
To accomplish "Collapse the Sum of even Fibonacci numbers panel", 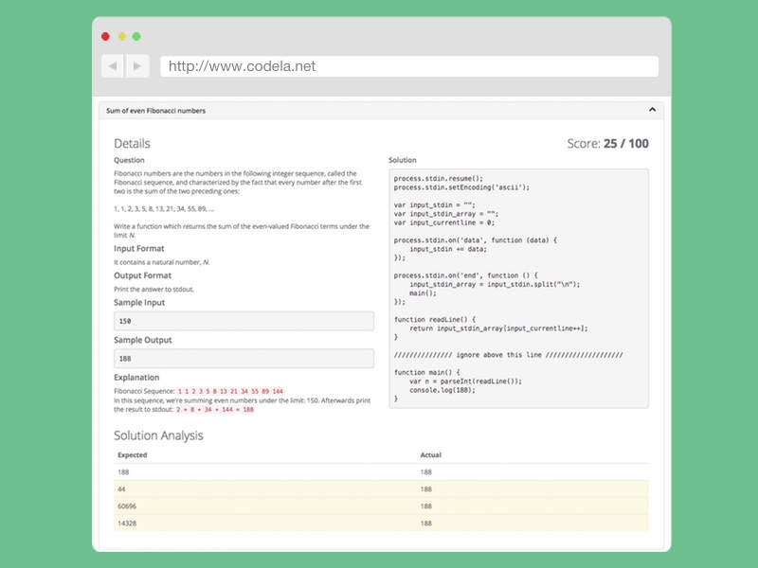I will click(x=652, y=110).
